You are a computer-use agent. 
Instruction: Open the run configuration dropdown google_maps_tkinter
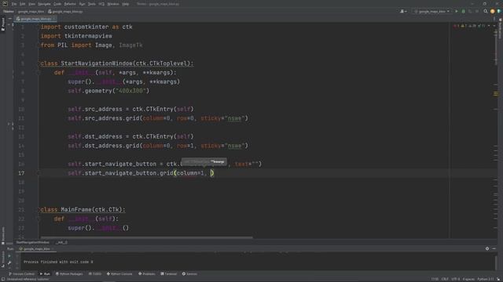click(x=431, y=11)
